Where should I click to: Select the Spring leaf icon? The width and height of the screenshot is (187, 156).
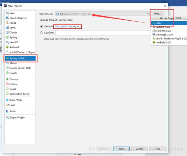click(x=7, y=37)
